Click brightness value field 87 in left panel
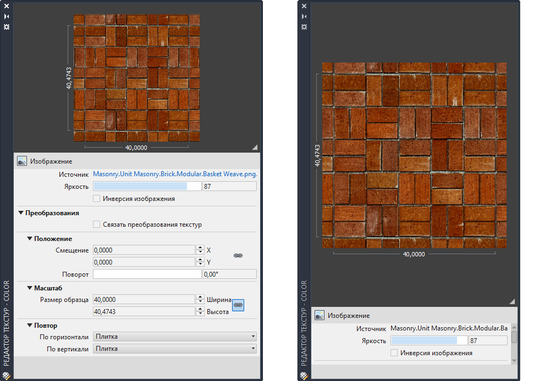This screenshot has width=539, height=381. 229,186
